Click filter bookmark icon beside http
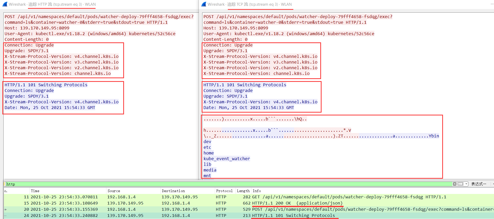The width and height of the screenshot is (494, 219). (x=5, y=184)
